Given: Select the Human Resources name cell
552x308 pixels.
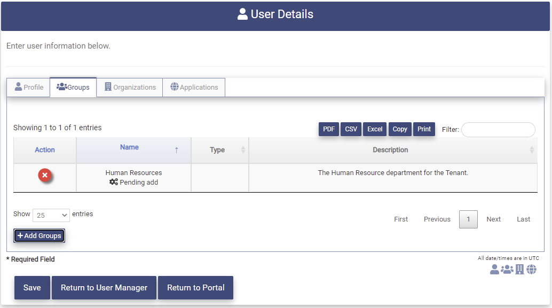Looking at the screenshot, I should [134, 178].
